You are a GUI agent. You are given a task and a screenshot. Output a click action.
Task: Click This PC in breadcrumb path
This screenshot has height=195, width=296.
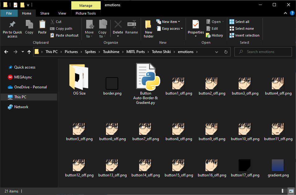click(51, 52)
